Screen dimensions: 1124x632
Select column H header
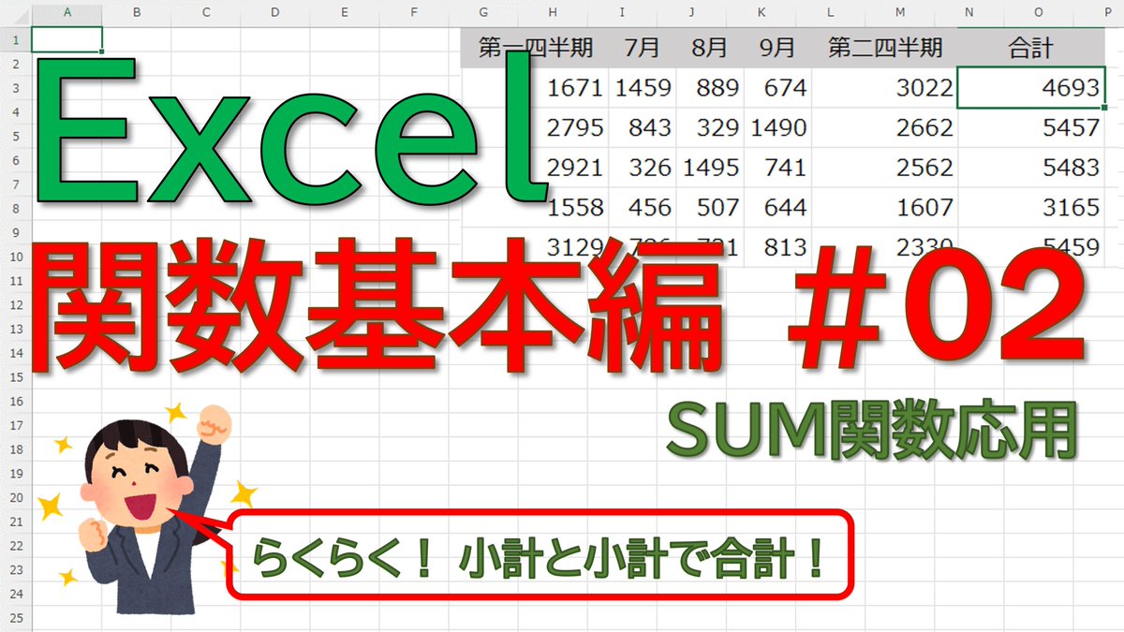pos(552,13)
